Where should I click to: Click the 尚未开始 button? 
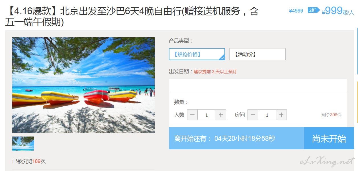coord(329,138)
